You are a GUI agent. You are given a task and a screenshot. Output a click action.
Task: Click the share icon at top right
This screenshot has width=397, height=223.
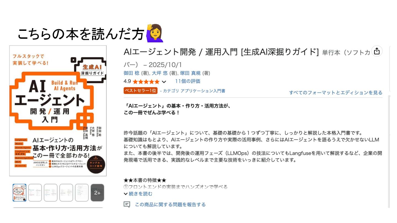point(377,51)
